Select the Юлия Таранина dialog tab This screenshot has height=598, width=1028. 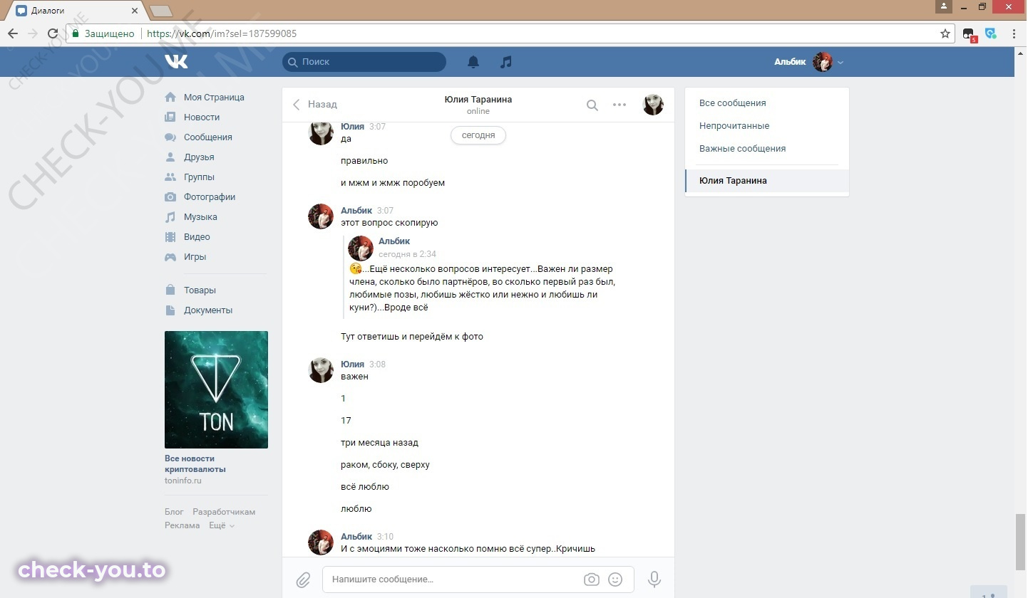767,181
